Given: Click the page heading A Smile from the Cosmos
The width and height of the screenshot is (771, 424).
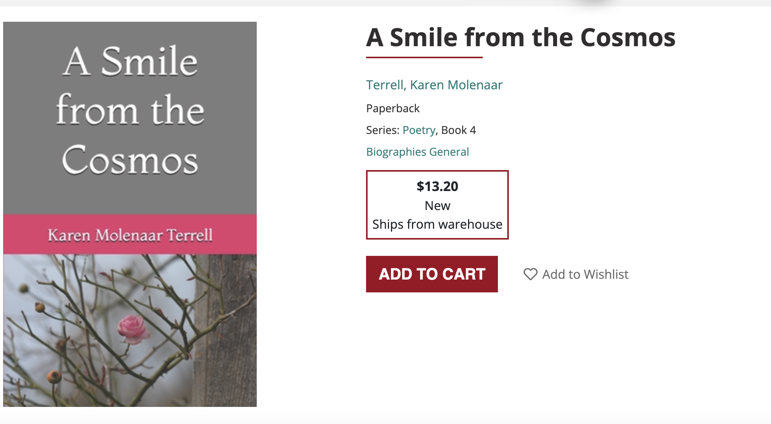Looking at the screenshot, I should click(520, 38).
